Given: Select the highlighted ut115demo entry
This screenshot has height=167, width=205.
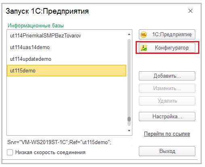Looking at the screenshot, I should (67, 71).
